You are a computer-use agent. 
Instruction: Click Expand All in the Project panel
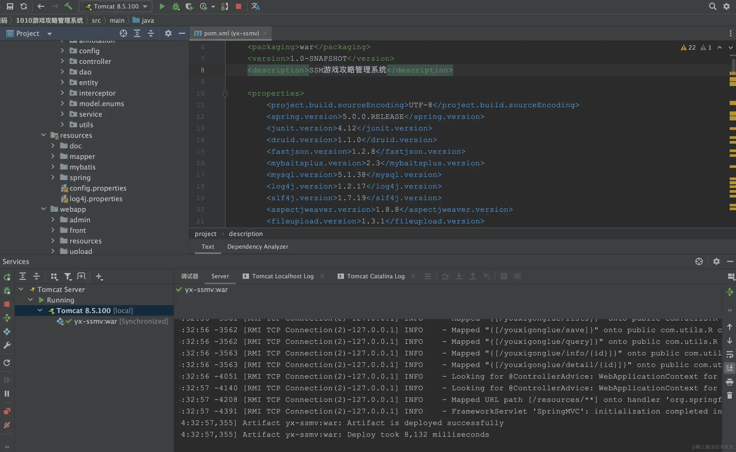[x=137, y=34]
